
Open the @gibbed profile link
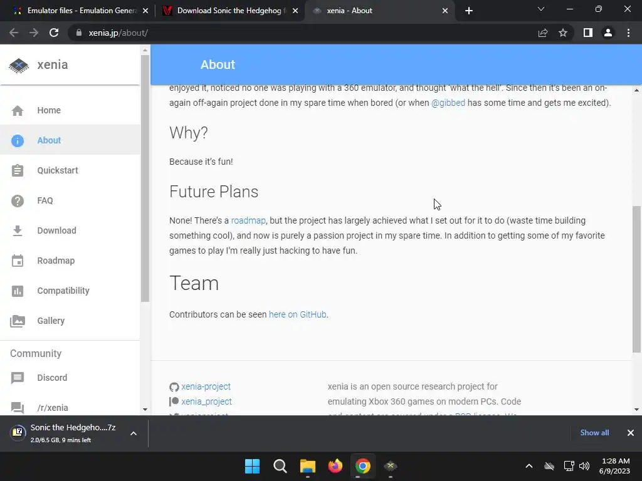click(448, 103)
